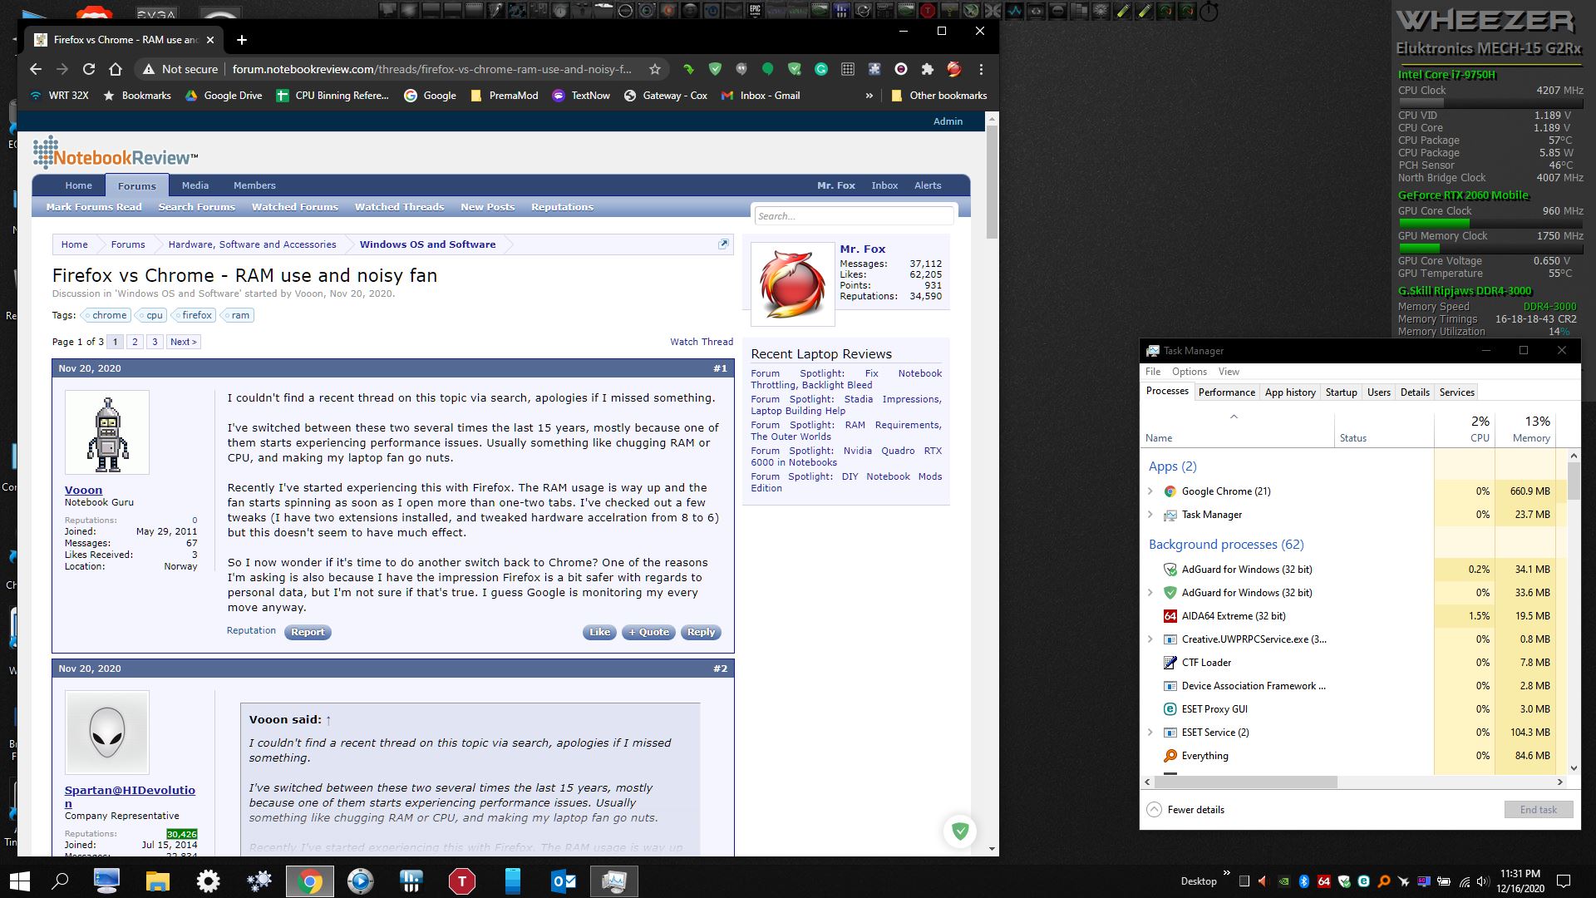Viewport: 1596px width, 898px height.
Task: Expand the Google Chrome (21) process group
Action: coord(1150,491)
